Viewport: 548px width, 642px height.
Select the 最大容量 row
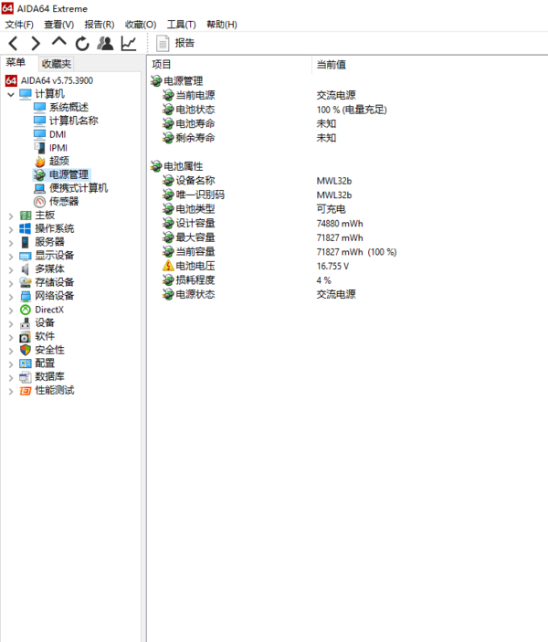click(195, 237)
